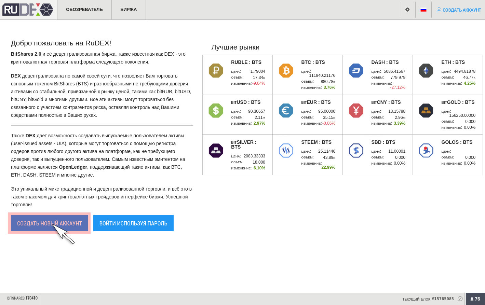Click the bitGOLD gold bars icon
Viewport: 485px width, 305px height.
pyautogui.click(x=426, y=111)
